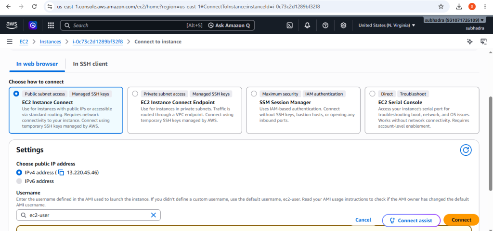Open the subhadra account menu

pos(454,20)
